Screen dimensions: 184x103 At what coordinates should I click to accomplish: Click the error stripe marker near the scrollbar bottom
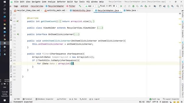(180, 78)
